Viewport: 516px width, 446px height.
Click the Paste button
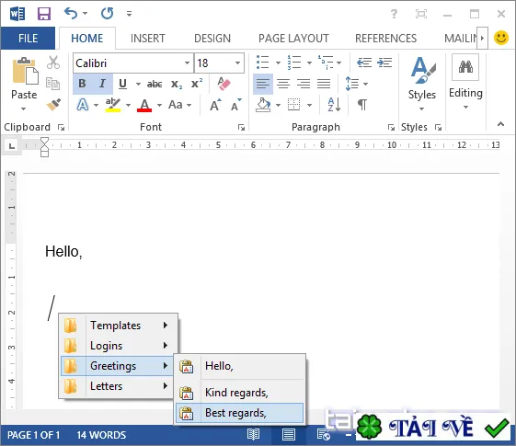point(24,85)
